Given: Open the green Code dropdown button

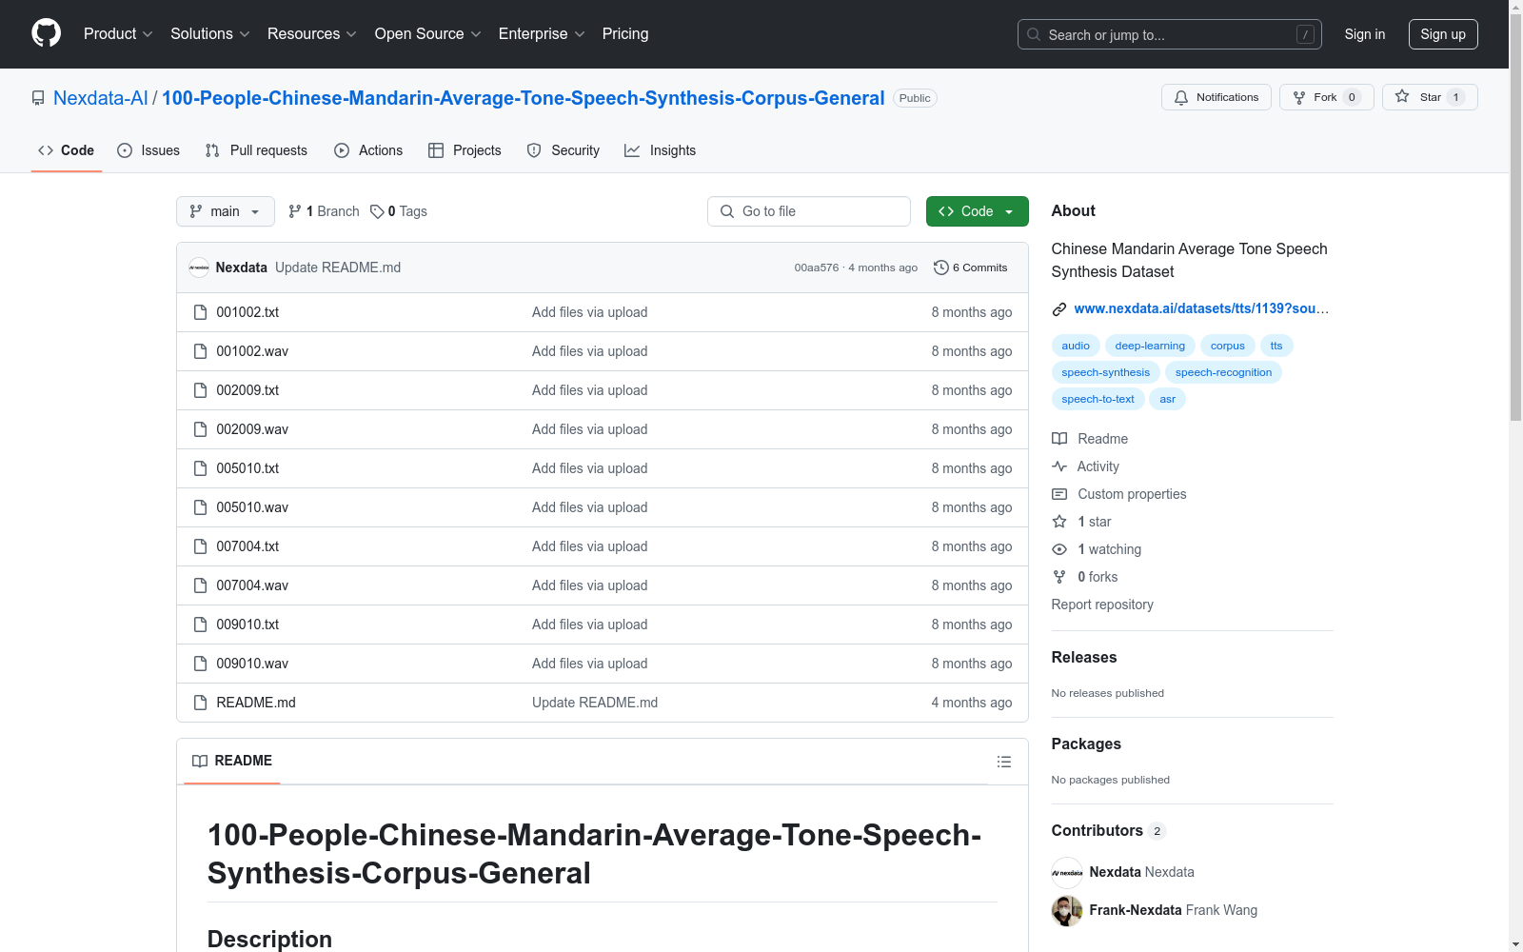Looking at the screenshot, I should point(977,211).
